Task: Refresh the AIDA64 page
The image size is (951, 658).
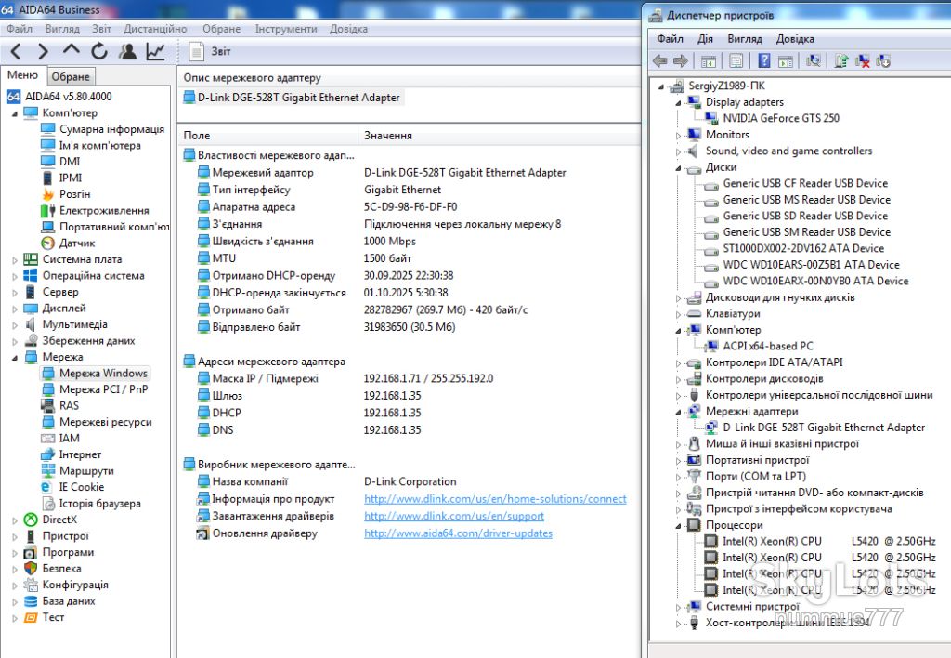Action: point(99,52)
